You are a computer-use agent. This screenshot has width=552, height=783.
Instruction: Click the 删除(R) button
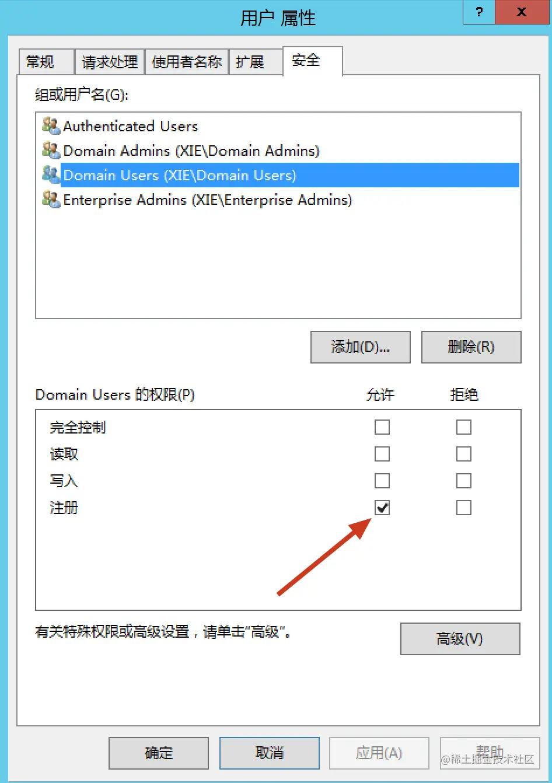pos(471,347)
